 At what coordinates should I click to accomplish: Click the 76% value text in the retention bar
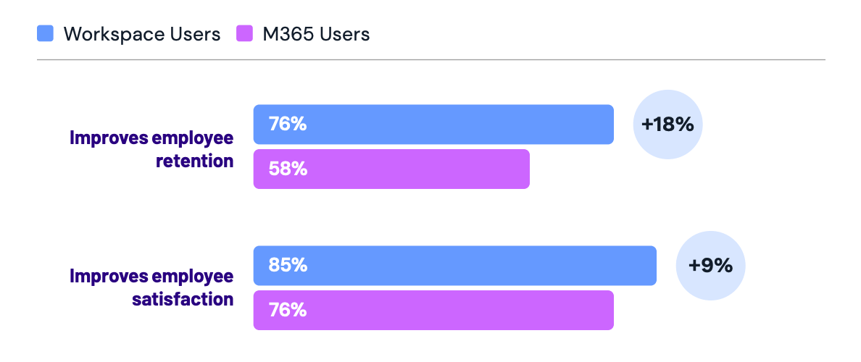[x=288, y=125]
